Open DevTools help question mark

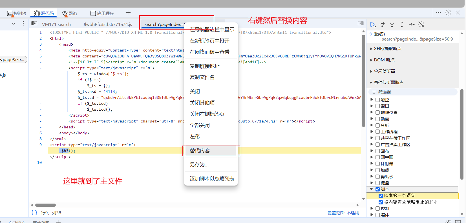point(448,13)
